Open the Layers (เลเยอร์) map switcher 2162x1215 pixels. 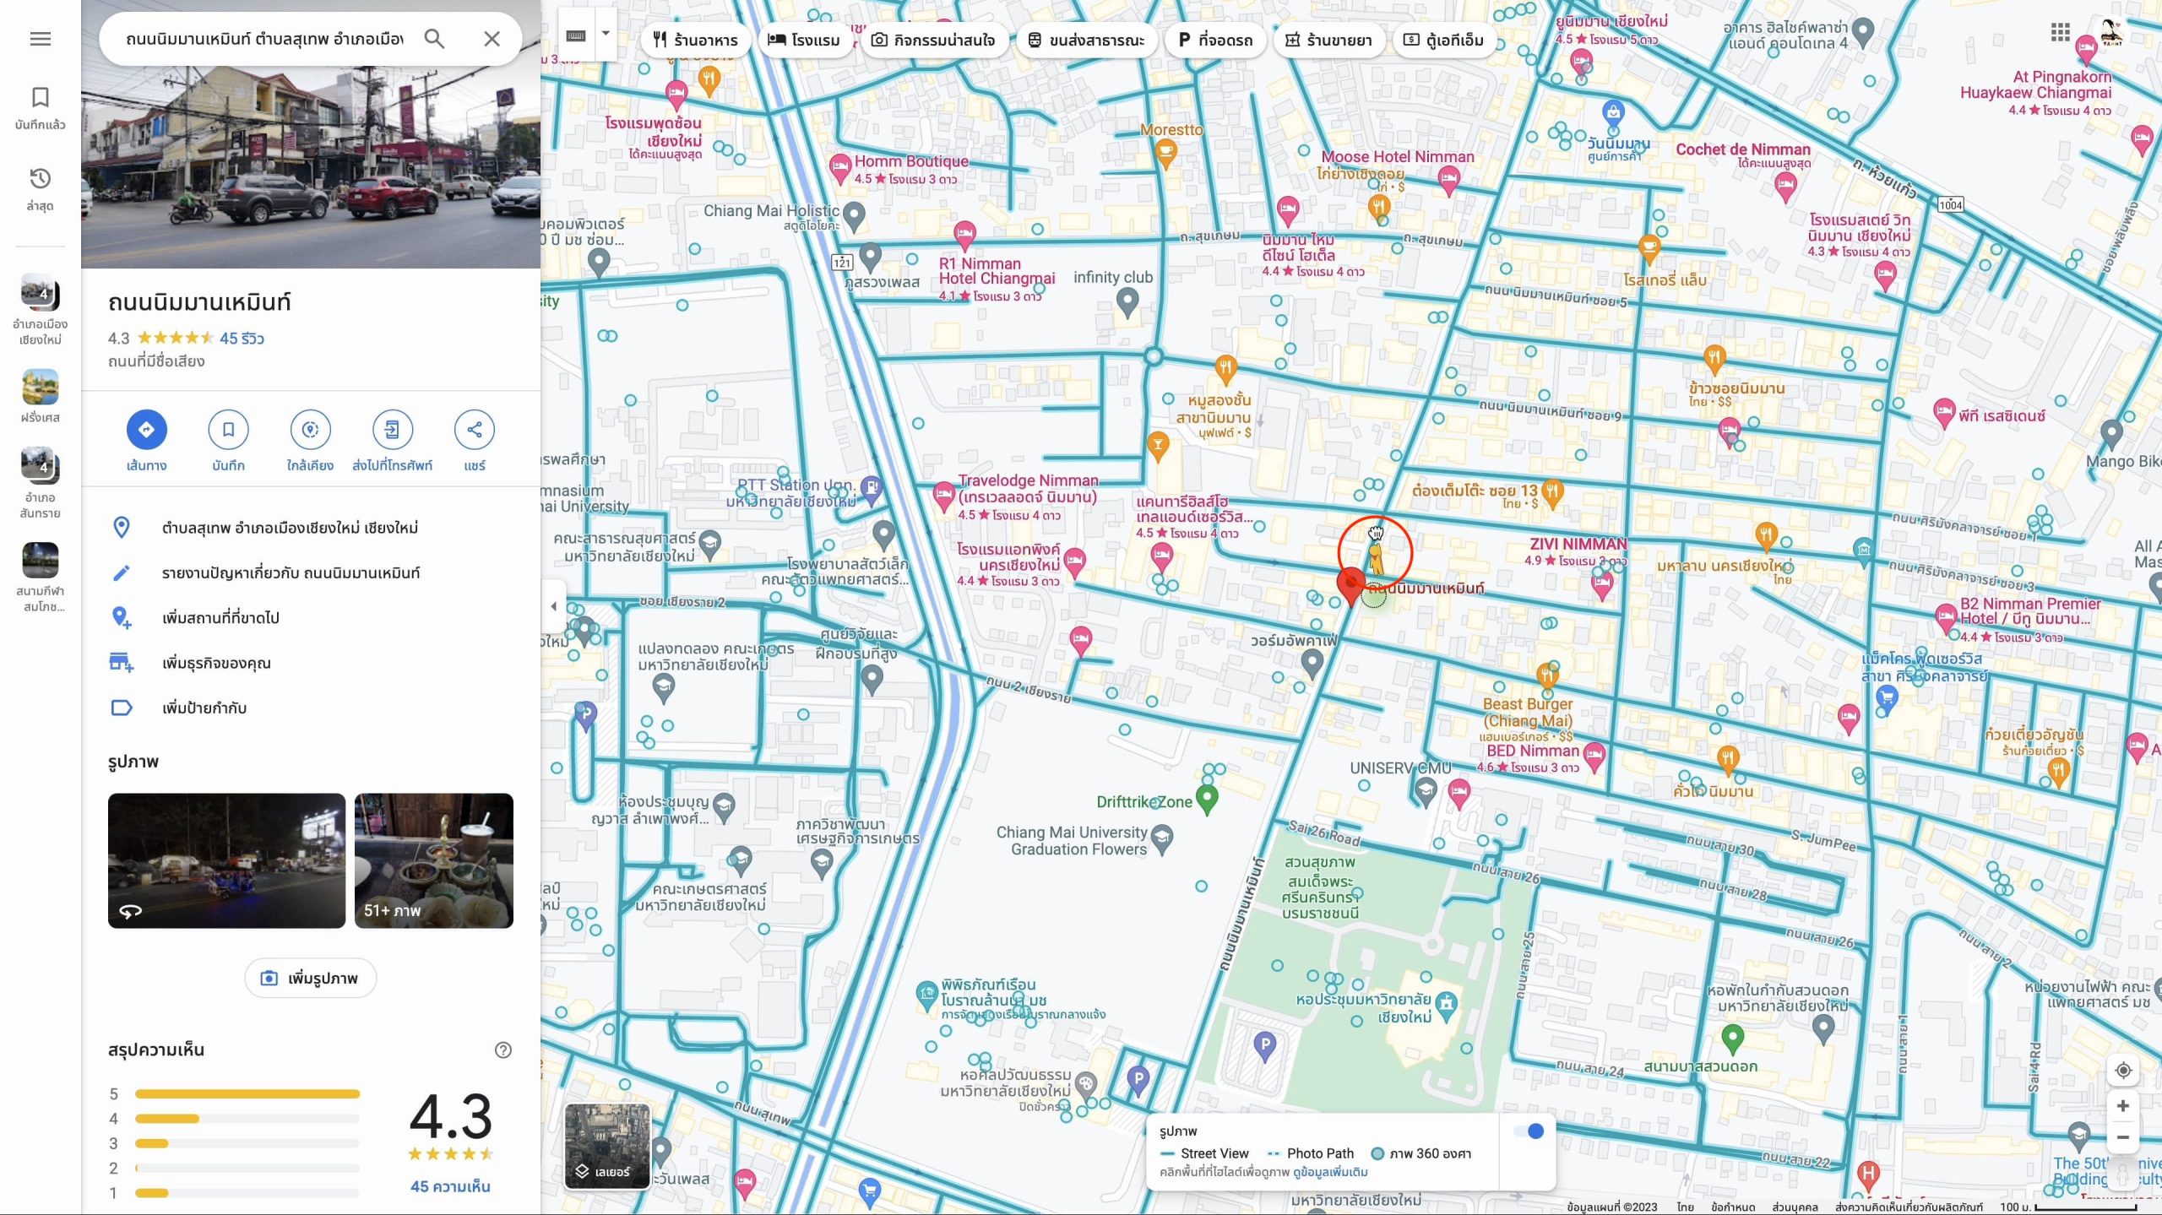click(607, 1146)
